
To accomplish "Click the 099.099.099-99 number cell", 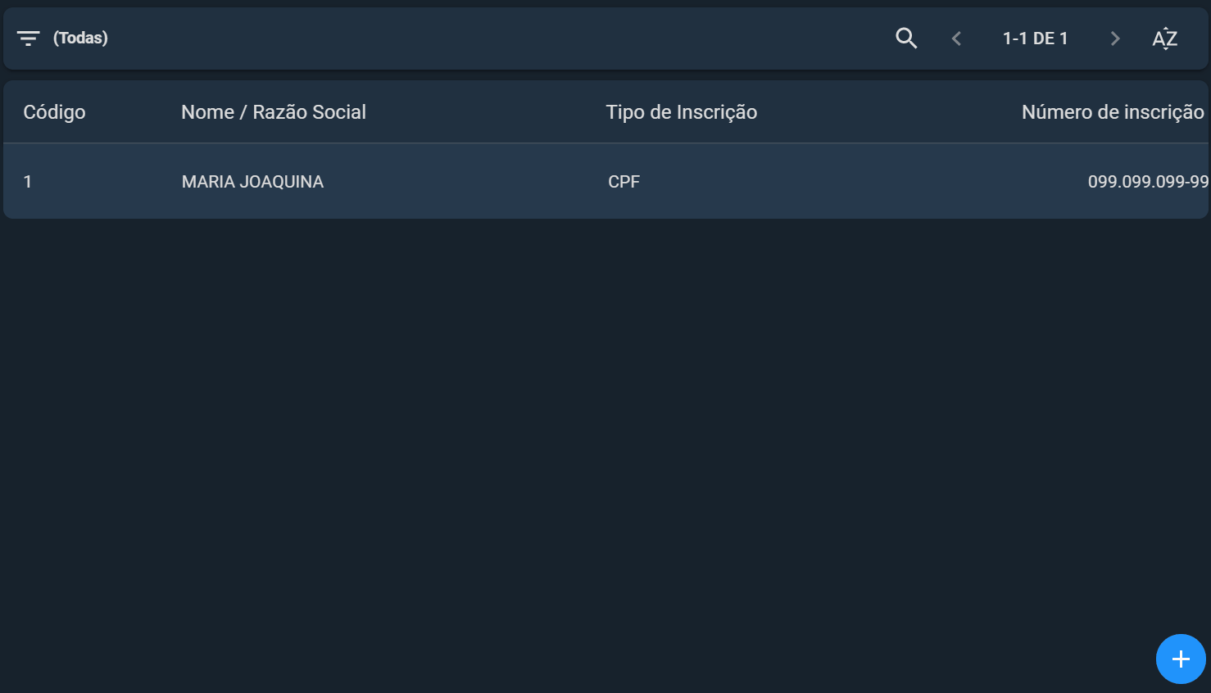I will coord(1148,182).
